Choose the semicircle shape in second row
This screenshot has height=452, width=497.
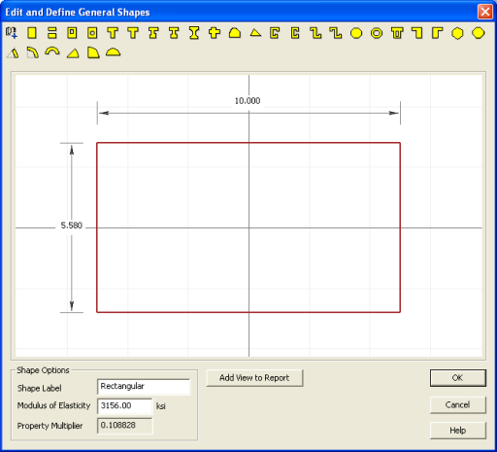(x=114, y=52)
